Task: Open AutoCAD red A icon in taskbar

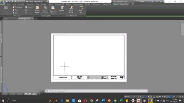Action: coord(139,100)
